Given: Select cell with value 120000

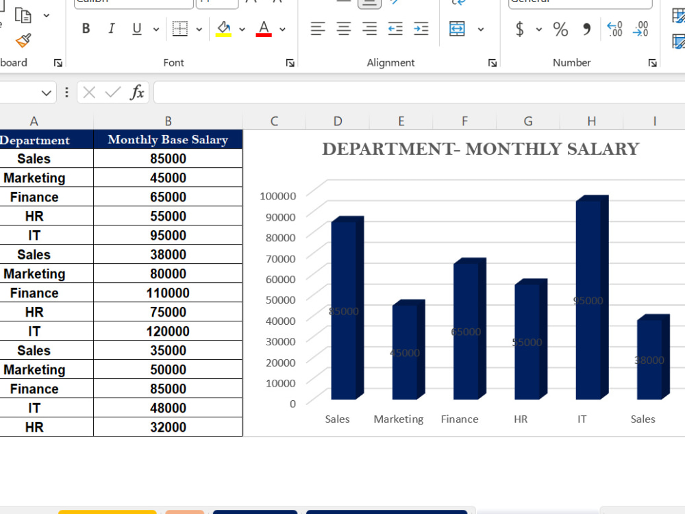Looking at the screenshot, I should pyautogui.click(x=169, y=331).
